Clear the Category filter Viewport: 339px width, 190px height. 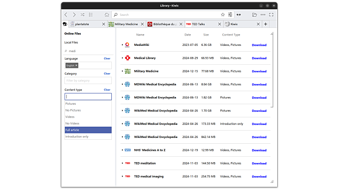coord(107,74)
